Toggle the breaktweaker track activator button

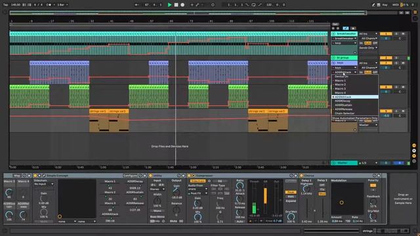click(386, 34)
